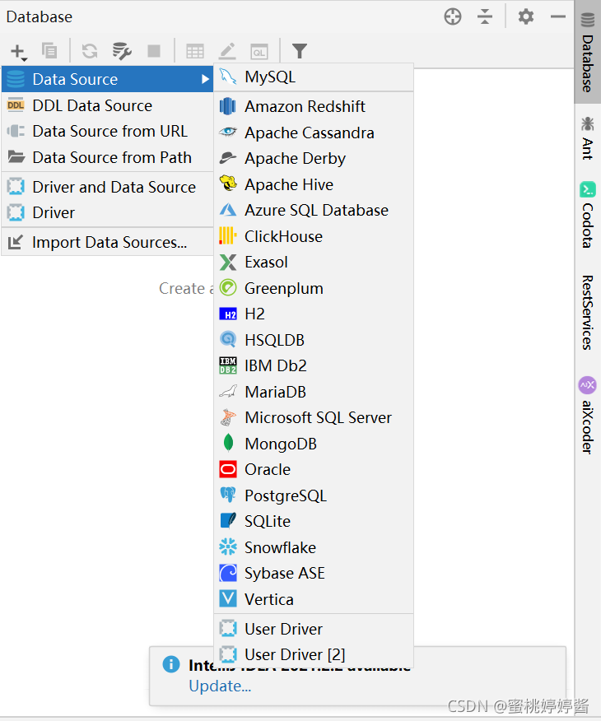Image resolution: width=601 pixels, height=721 pixels.
Task: Click the plus New button in Database toolbar
Action: click(x=18, y=52)
